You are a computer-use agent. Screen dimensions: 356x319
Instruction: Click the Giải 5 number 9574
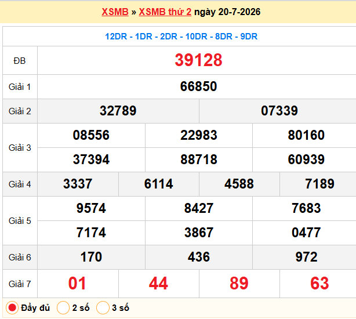(91, 208)
